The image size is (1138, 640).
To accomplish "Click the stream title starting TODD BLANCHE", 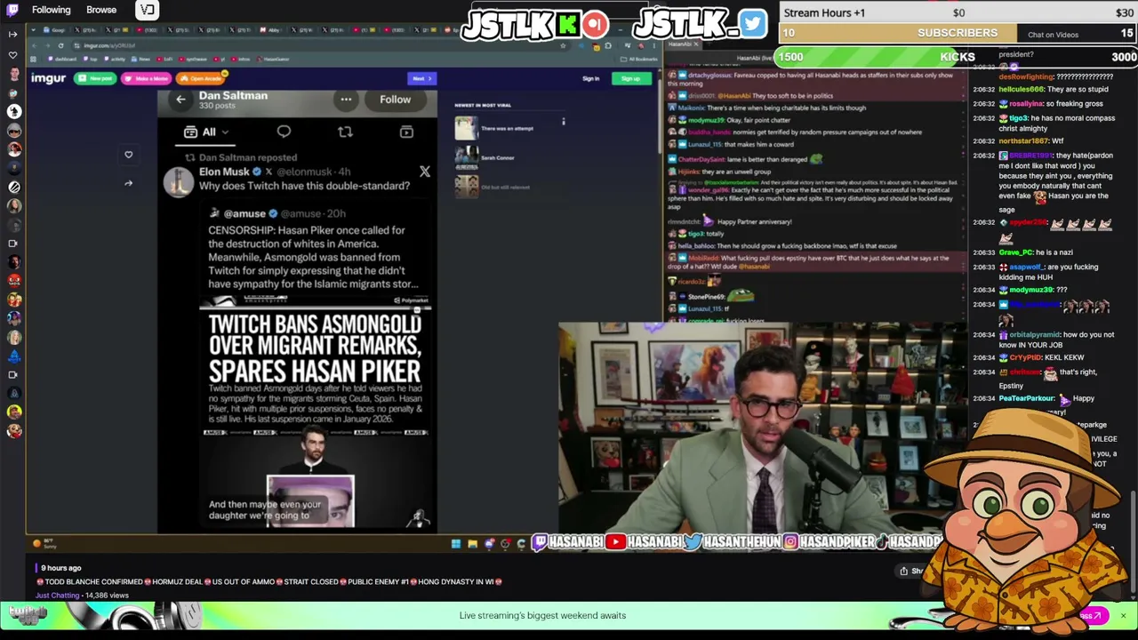I will tap(269, 582).
